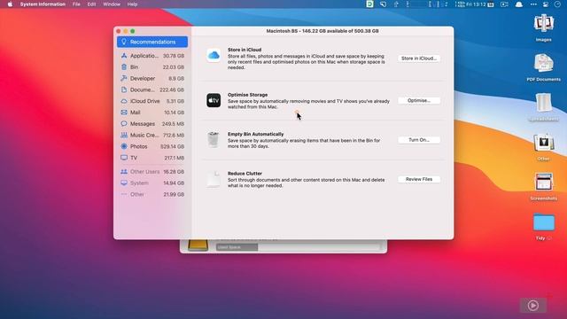Click the 'Empty Bin Automatically' heading text
The height and width of the screenshot is (319, 567).
(256, 134)
